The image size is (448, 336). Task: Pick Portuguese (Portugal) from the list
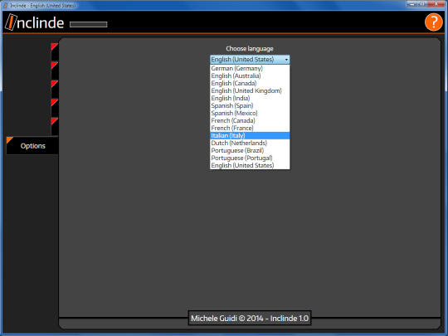pos(250,158)
